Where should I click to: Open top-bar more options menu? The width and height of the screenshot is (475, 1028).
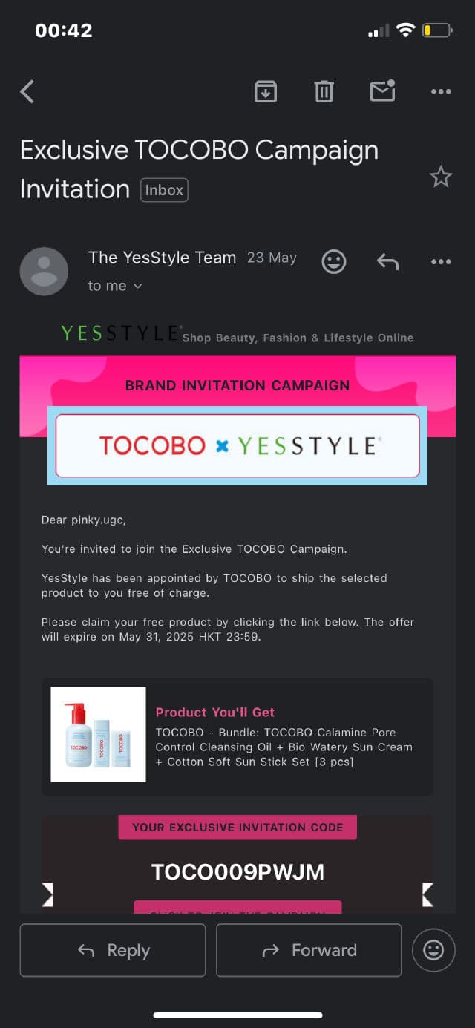441,91
